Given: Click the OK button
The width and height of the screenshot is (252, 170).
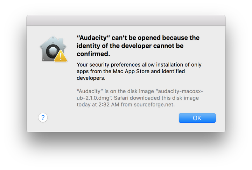Looking at the screenshot, I should [197, 118].
